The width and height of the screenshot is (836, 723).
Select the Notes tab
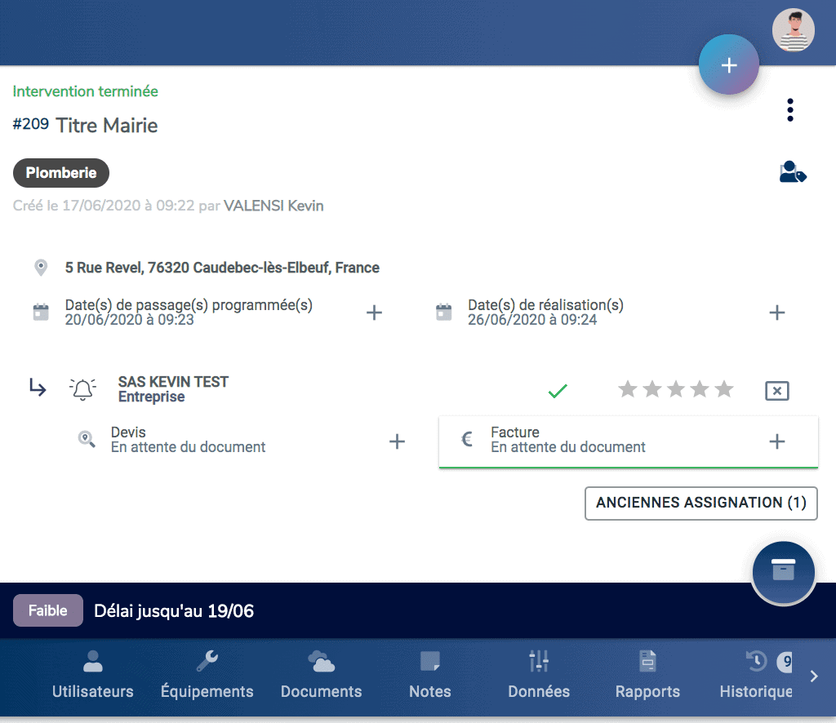pyautogui.click(x=429, y=675)
